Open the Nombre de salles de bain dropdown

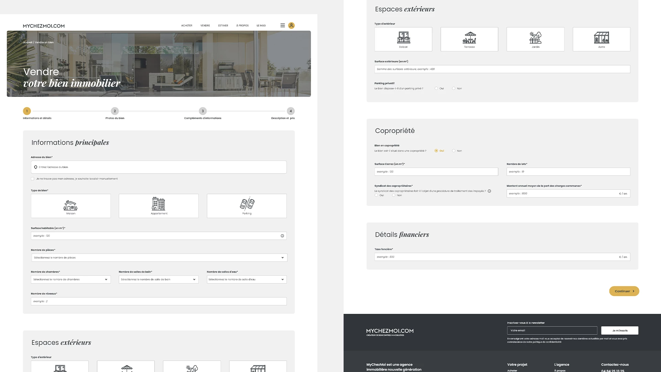pos(159,279)
